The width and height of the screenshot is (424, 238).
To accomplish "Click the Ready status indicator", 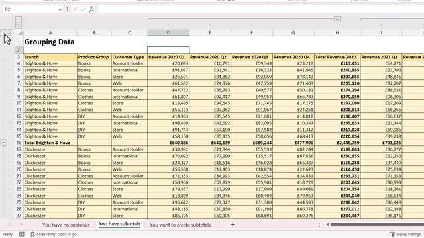I will pos(7,234).
